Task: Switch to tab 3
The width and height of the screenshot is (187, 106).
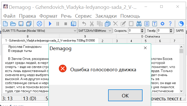Action: pyautogui.click(x=117, y=41)
